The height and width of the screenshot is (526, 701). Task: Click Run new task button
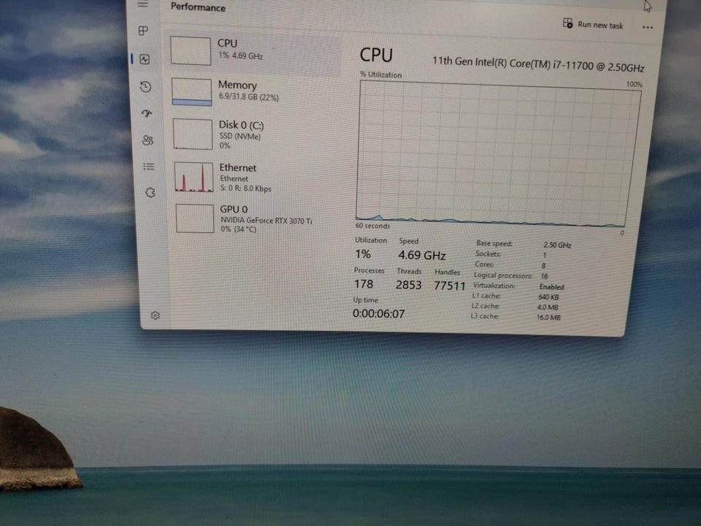click(593, 24)
